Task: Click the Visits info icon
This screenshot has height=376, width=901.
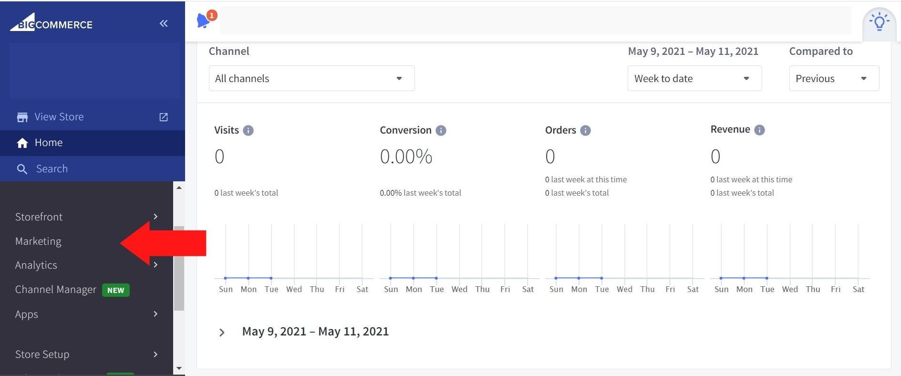Action: [248, 130]
